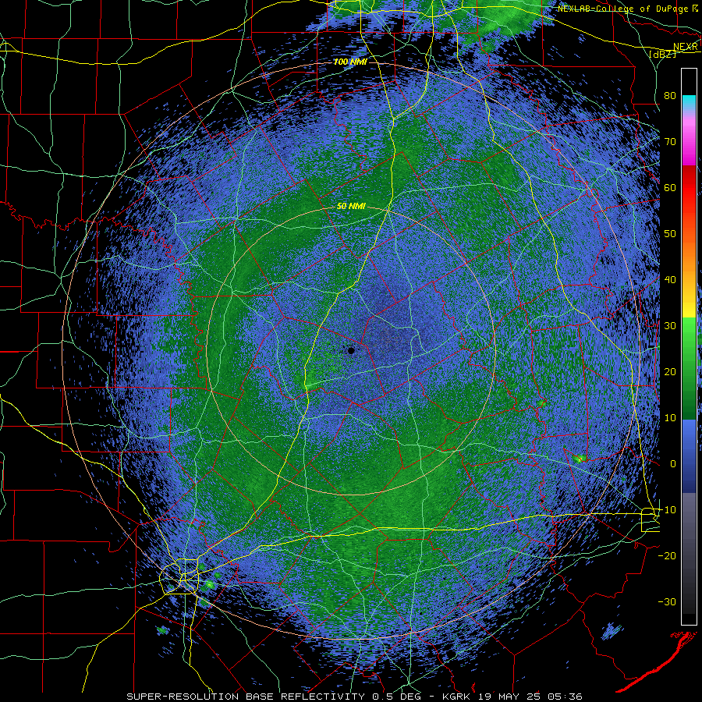702x702 pixels.
Task: Click the circular highway loop at the lower left
Action: tap(180, 577)
